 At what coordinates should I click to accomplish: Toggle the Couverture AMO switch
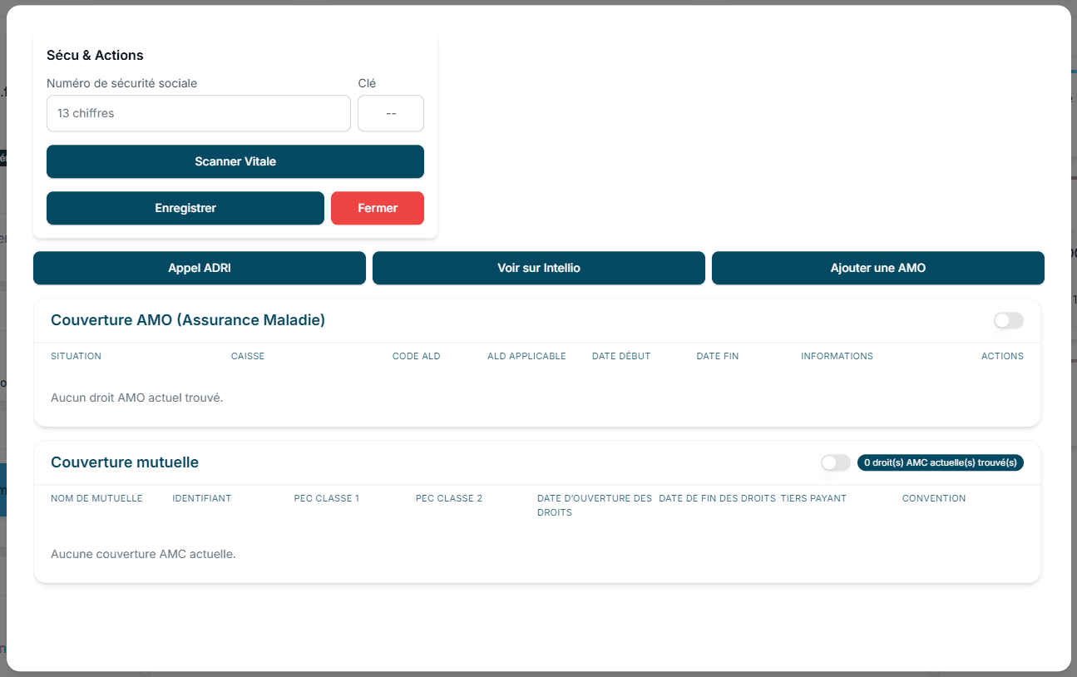point(1008,320)
